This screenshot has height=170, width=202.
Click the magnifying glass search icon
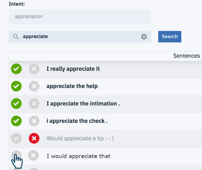pyautogui.click(x=16, y=37)
